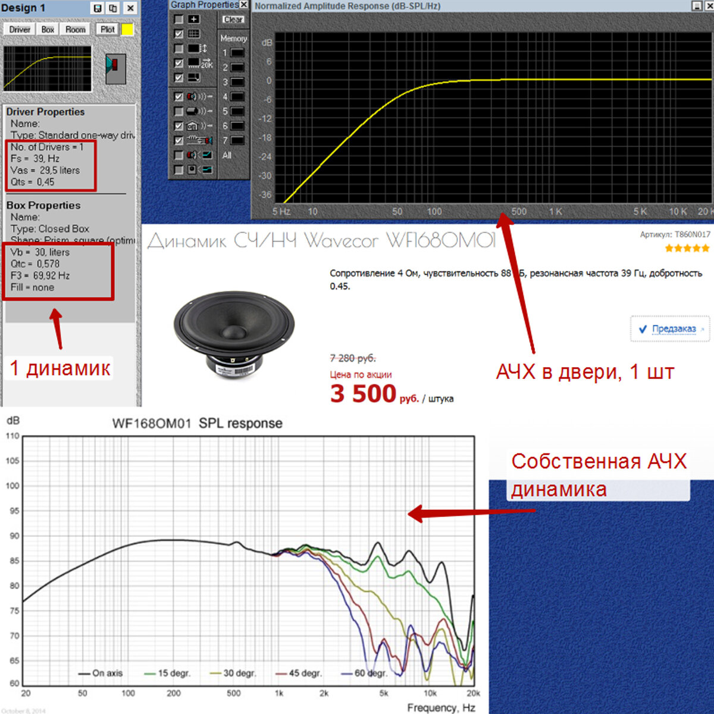Screen dimensions: 714x714
Task: Enable the vertical scale range checkbox
Action: click(178, 48)
